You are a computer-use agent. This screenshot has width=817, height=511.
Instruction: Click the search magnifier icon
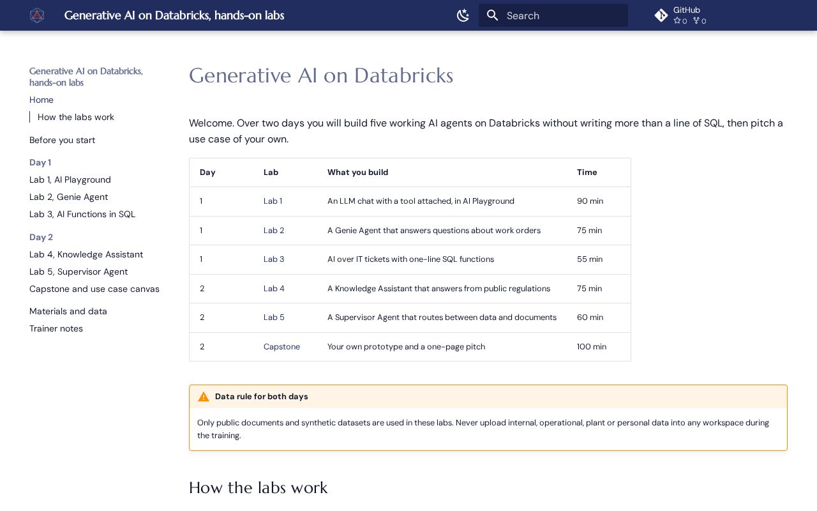492,15
